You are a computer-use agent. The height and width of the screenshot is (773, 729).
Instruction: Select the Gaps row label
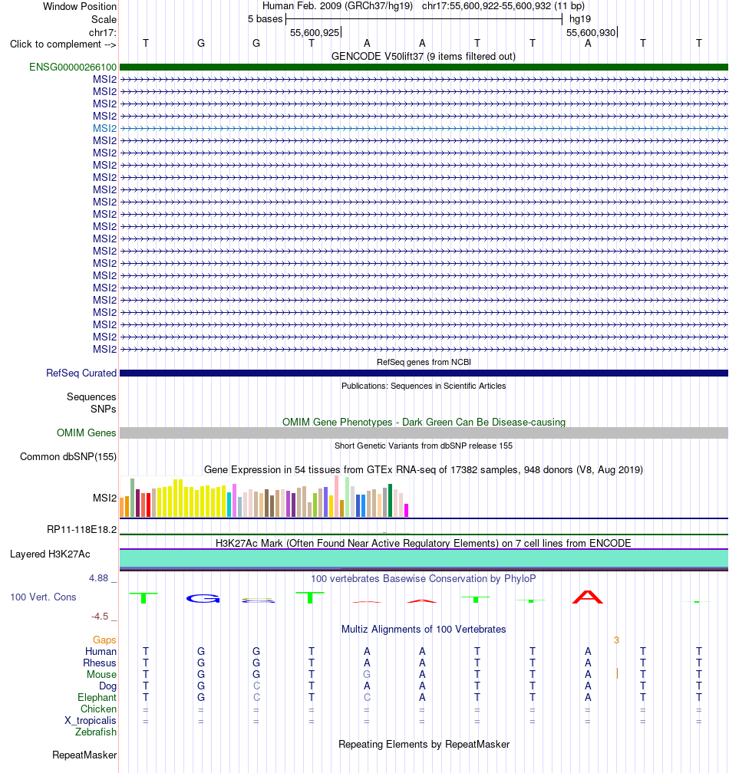pyautogui.click(x=104, y=640)
